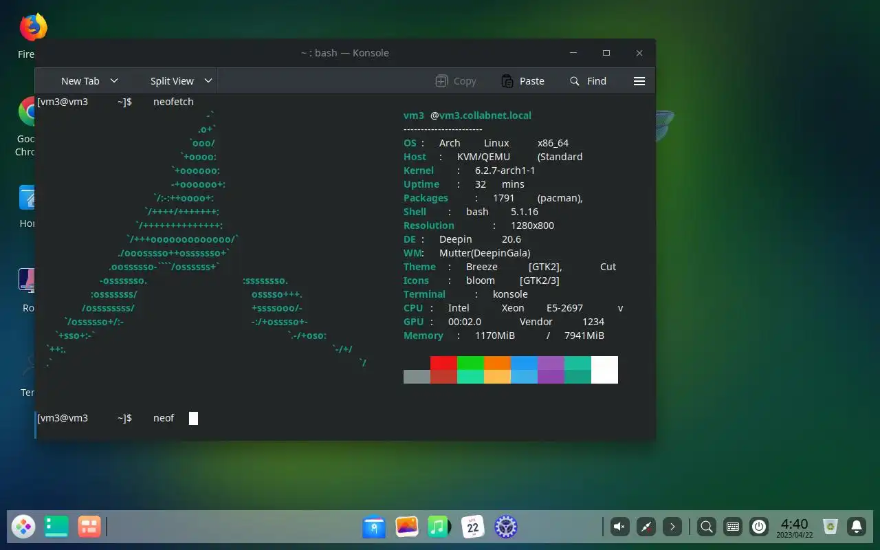Click the white color block in neofetch
This screenshot has width=880, height=550.
pyautogui.click(x=604, y=370)
